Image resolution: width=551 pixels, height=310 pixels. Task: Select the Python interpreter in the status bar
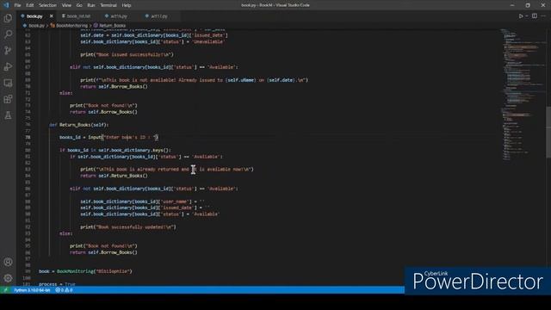tap(33, 290)
